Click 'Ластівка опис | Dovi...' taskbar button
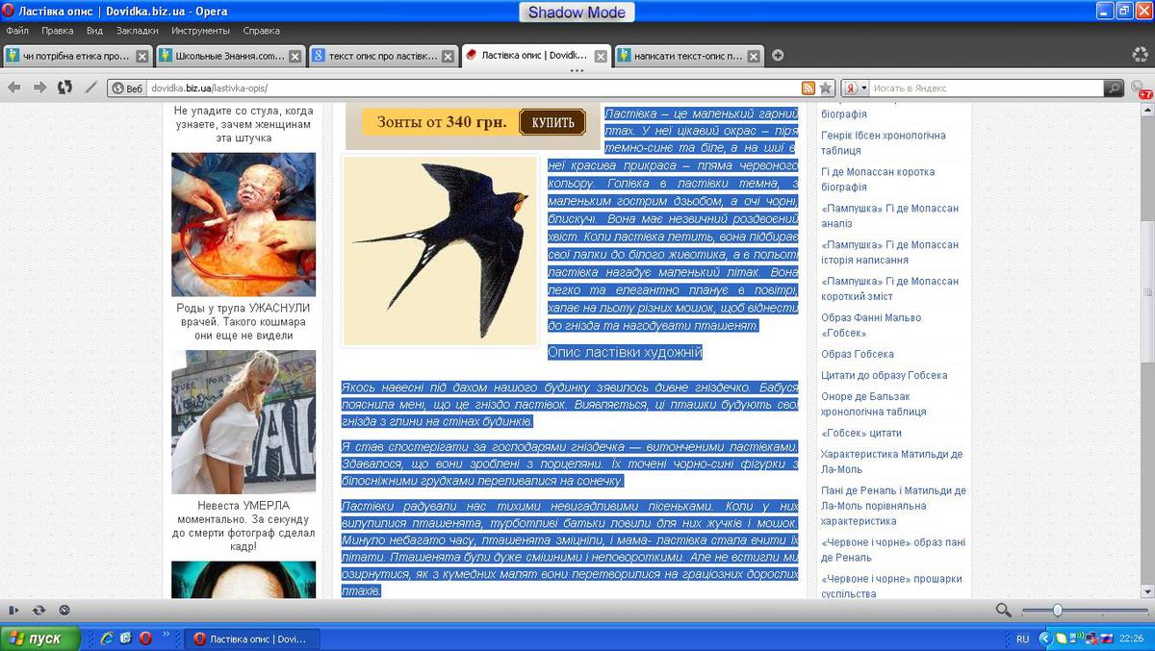The height and width of the screenshot is (651, 1155). tap(252, 638)
